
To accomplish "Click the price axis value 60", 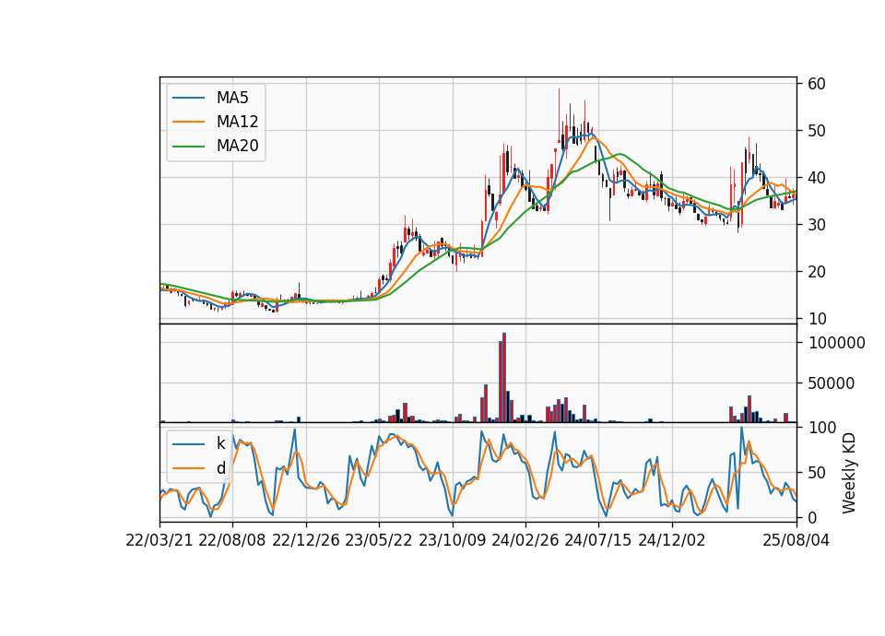I will (817, 84).
